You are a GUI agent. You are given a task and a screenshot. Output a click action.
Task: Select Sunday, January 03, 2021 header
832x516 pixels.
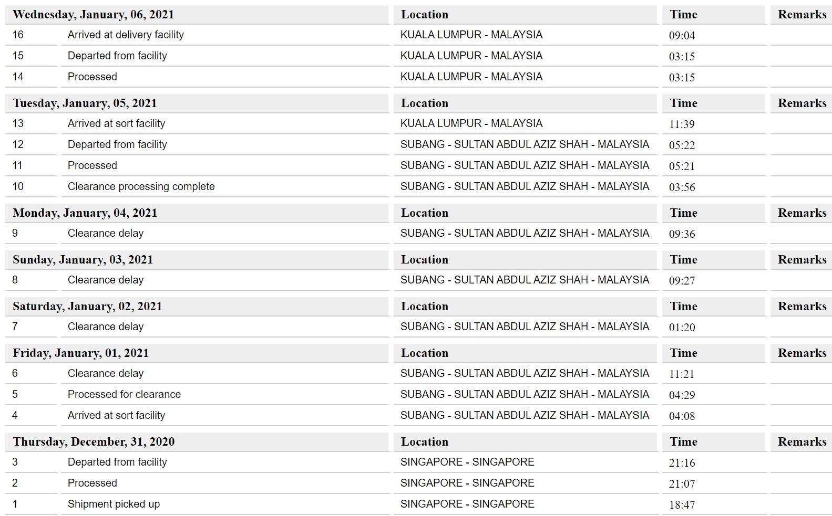click(83, 260)
